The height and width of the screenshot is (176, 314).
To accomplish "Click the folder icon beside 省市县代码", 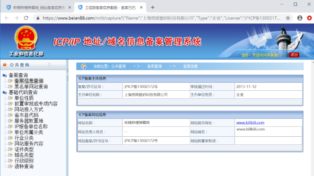I will point(10,115).
